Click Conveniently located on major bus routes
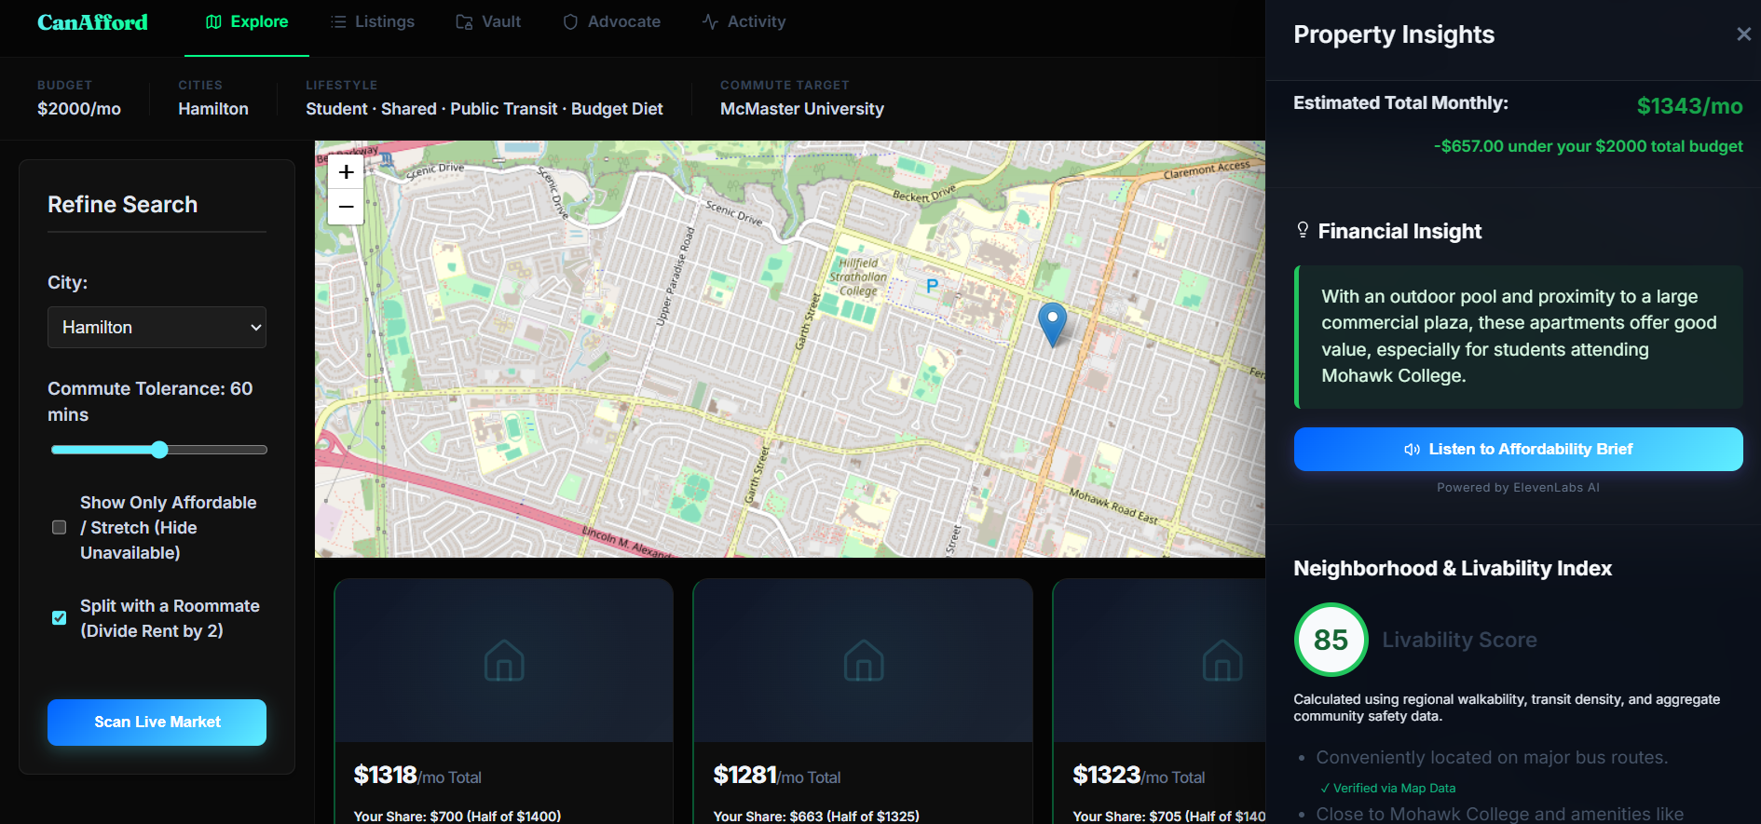 [1492, 758]
